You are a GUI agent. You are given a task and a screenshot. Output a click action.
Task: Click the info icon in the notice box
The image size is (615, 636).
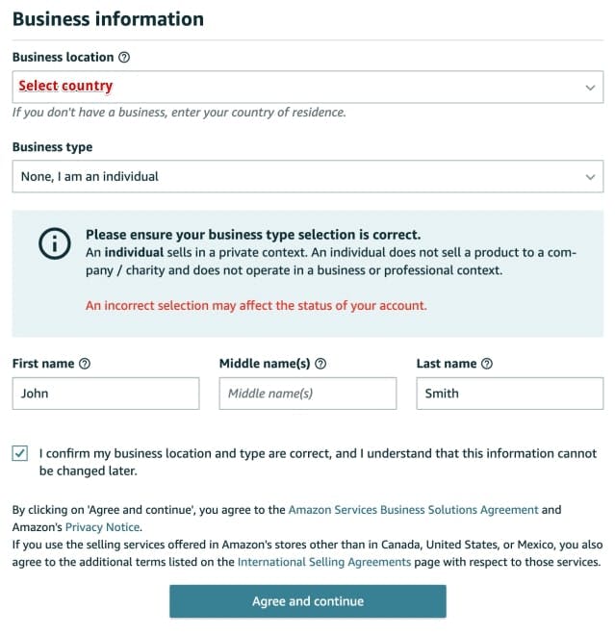(54, 244)
